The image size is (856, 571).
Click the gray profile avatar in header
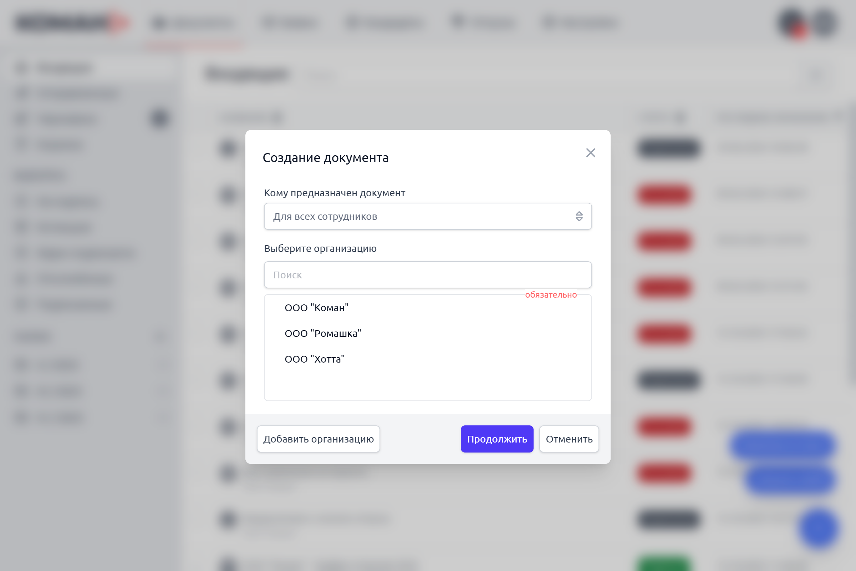824,22
